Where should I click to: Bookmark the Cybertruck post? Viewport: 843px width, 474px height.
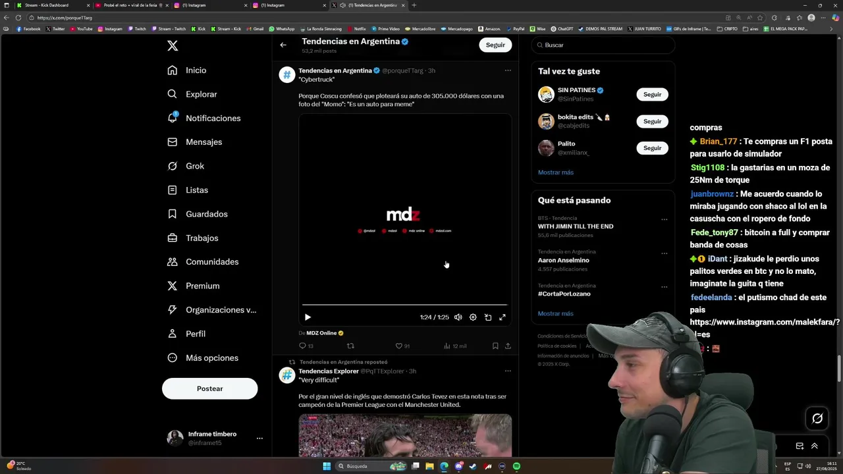495,346
